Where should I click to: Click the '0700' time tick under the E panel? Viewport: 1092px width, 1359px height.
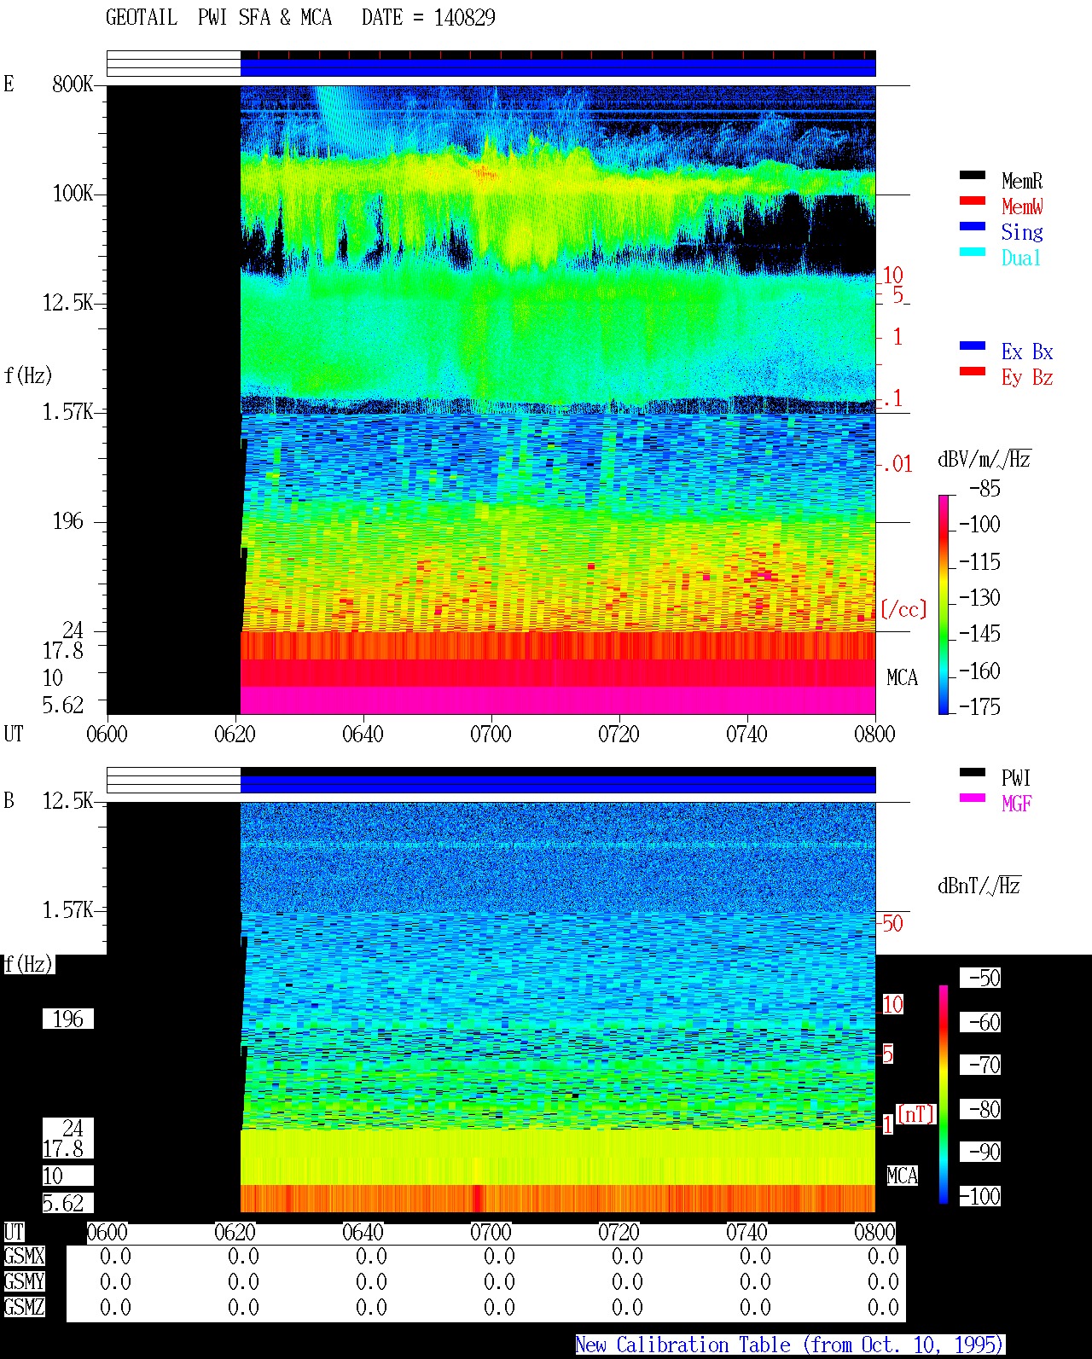[491, 734]
